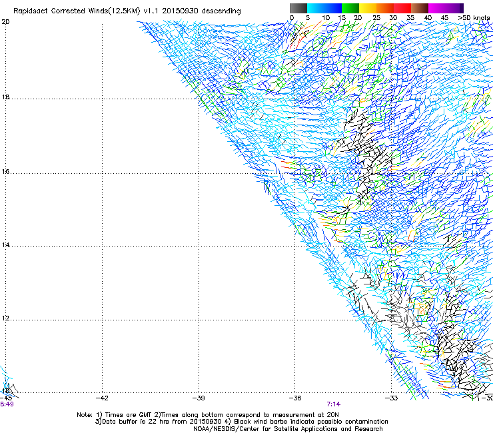Click the longitude label '-42'
The height and width of the screenshot is (433, 493).
tap(102, 398)
